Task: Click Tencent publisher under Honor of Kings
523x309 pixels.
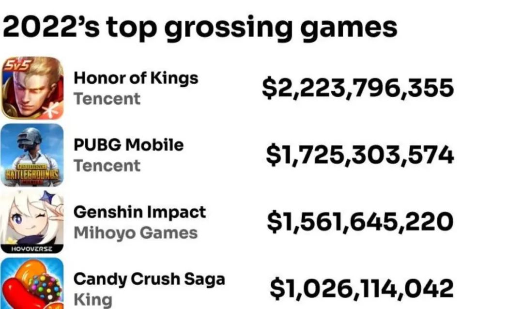Action: pyautogui.click(x=107, y=99)
